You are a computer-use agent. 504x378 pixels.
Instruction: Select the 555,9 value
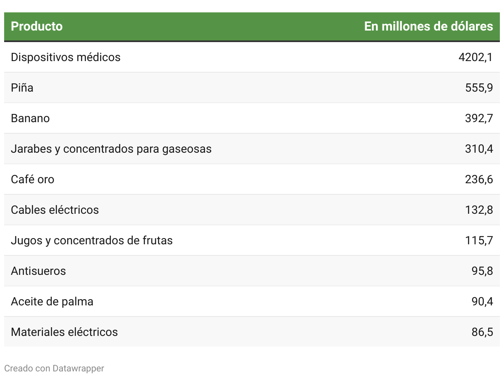pos(479,87)
